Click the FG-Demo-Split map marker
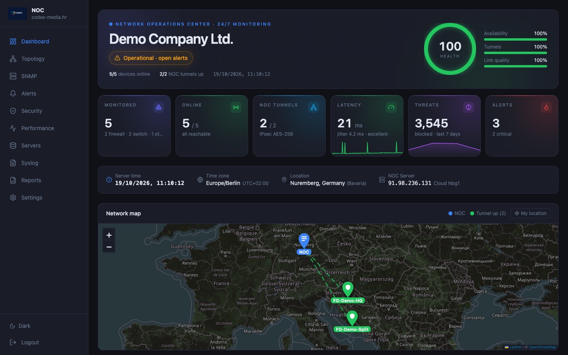Screen dimensions: 568x355 (x=352, y=318)
